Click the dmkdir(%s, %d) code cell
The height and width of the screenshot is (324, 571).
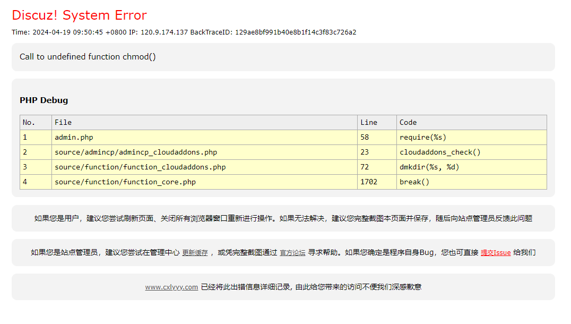[x=429, y=167]
